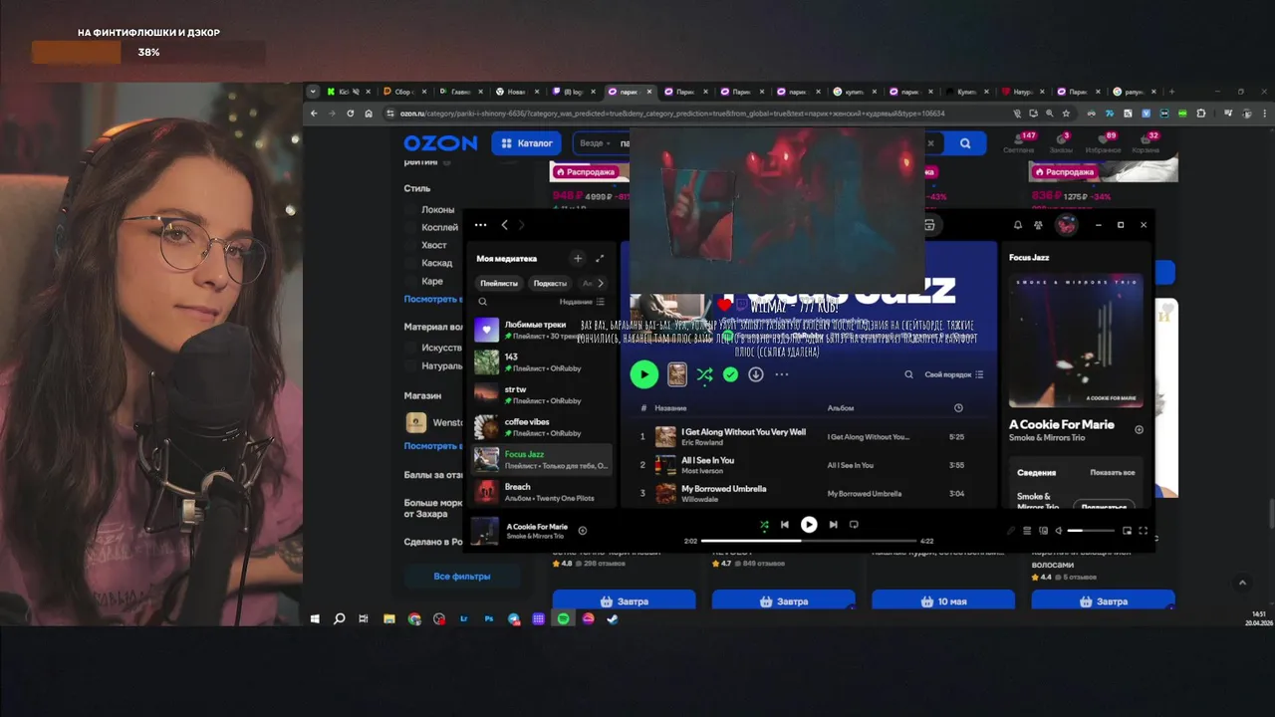This screenshot has height=717, width=1275.
Task: Open the Spotify mini player
Action: 1127,531
